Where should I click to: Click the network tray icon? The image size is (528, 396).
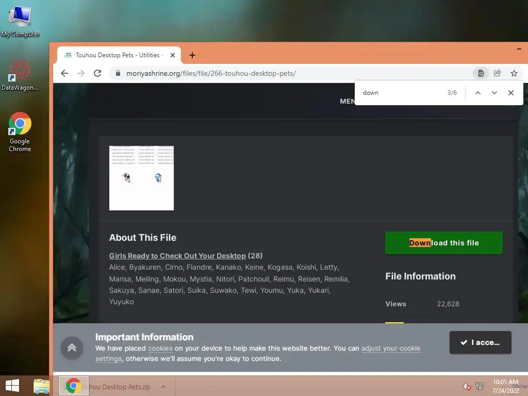pyautogui.click(x=479, y=386)
